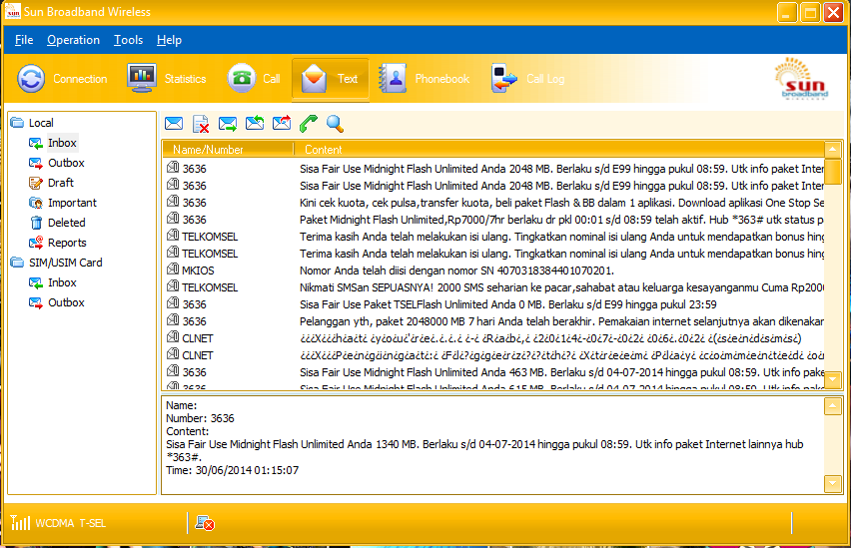Click the green phone call sender icon
Screen dimensions: 851x548
309,124
